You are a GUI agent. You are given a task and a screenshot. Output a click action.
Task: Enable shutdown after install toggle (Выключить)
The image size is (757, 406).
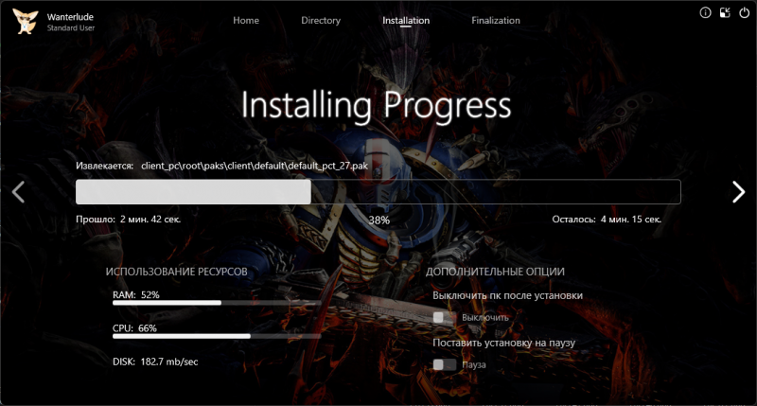coord(444,317)
